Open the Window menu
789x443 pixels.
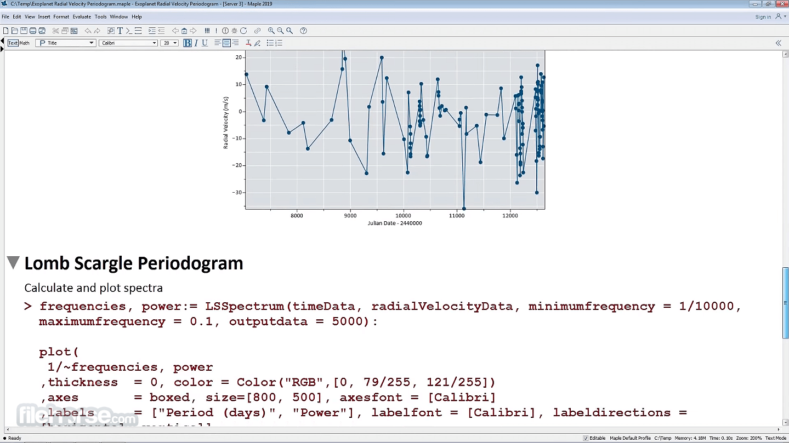[119, 17]
